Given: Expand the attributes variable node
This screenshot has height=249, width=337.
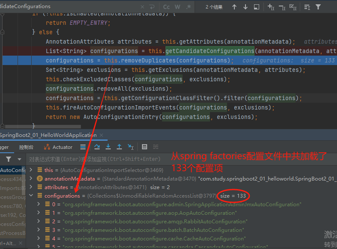Looking at the screenshot, I should (x=31, y=187).
